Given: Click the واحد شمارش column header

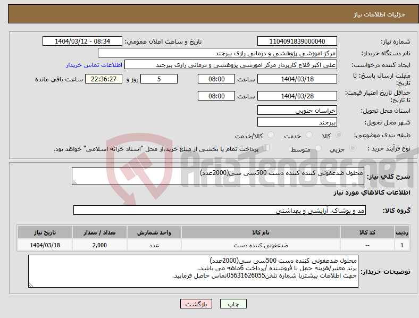Looking at the screenshot, I should coord(154,232).
